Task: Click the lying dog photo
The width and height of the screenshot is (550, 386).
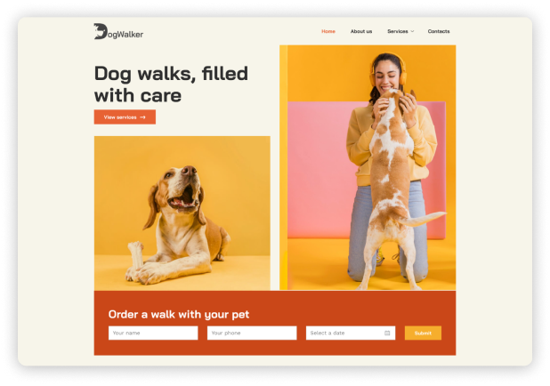Action: 182,213
